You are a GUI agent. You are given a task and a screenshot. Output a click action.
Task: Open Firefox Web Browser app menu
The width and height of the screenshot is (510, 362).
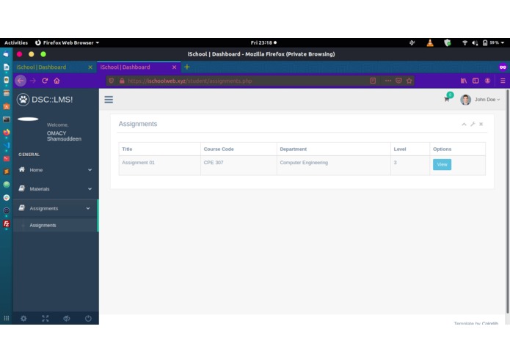pyautogui.click(x=68, y=43)
